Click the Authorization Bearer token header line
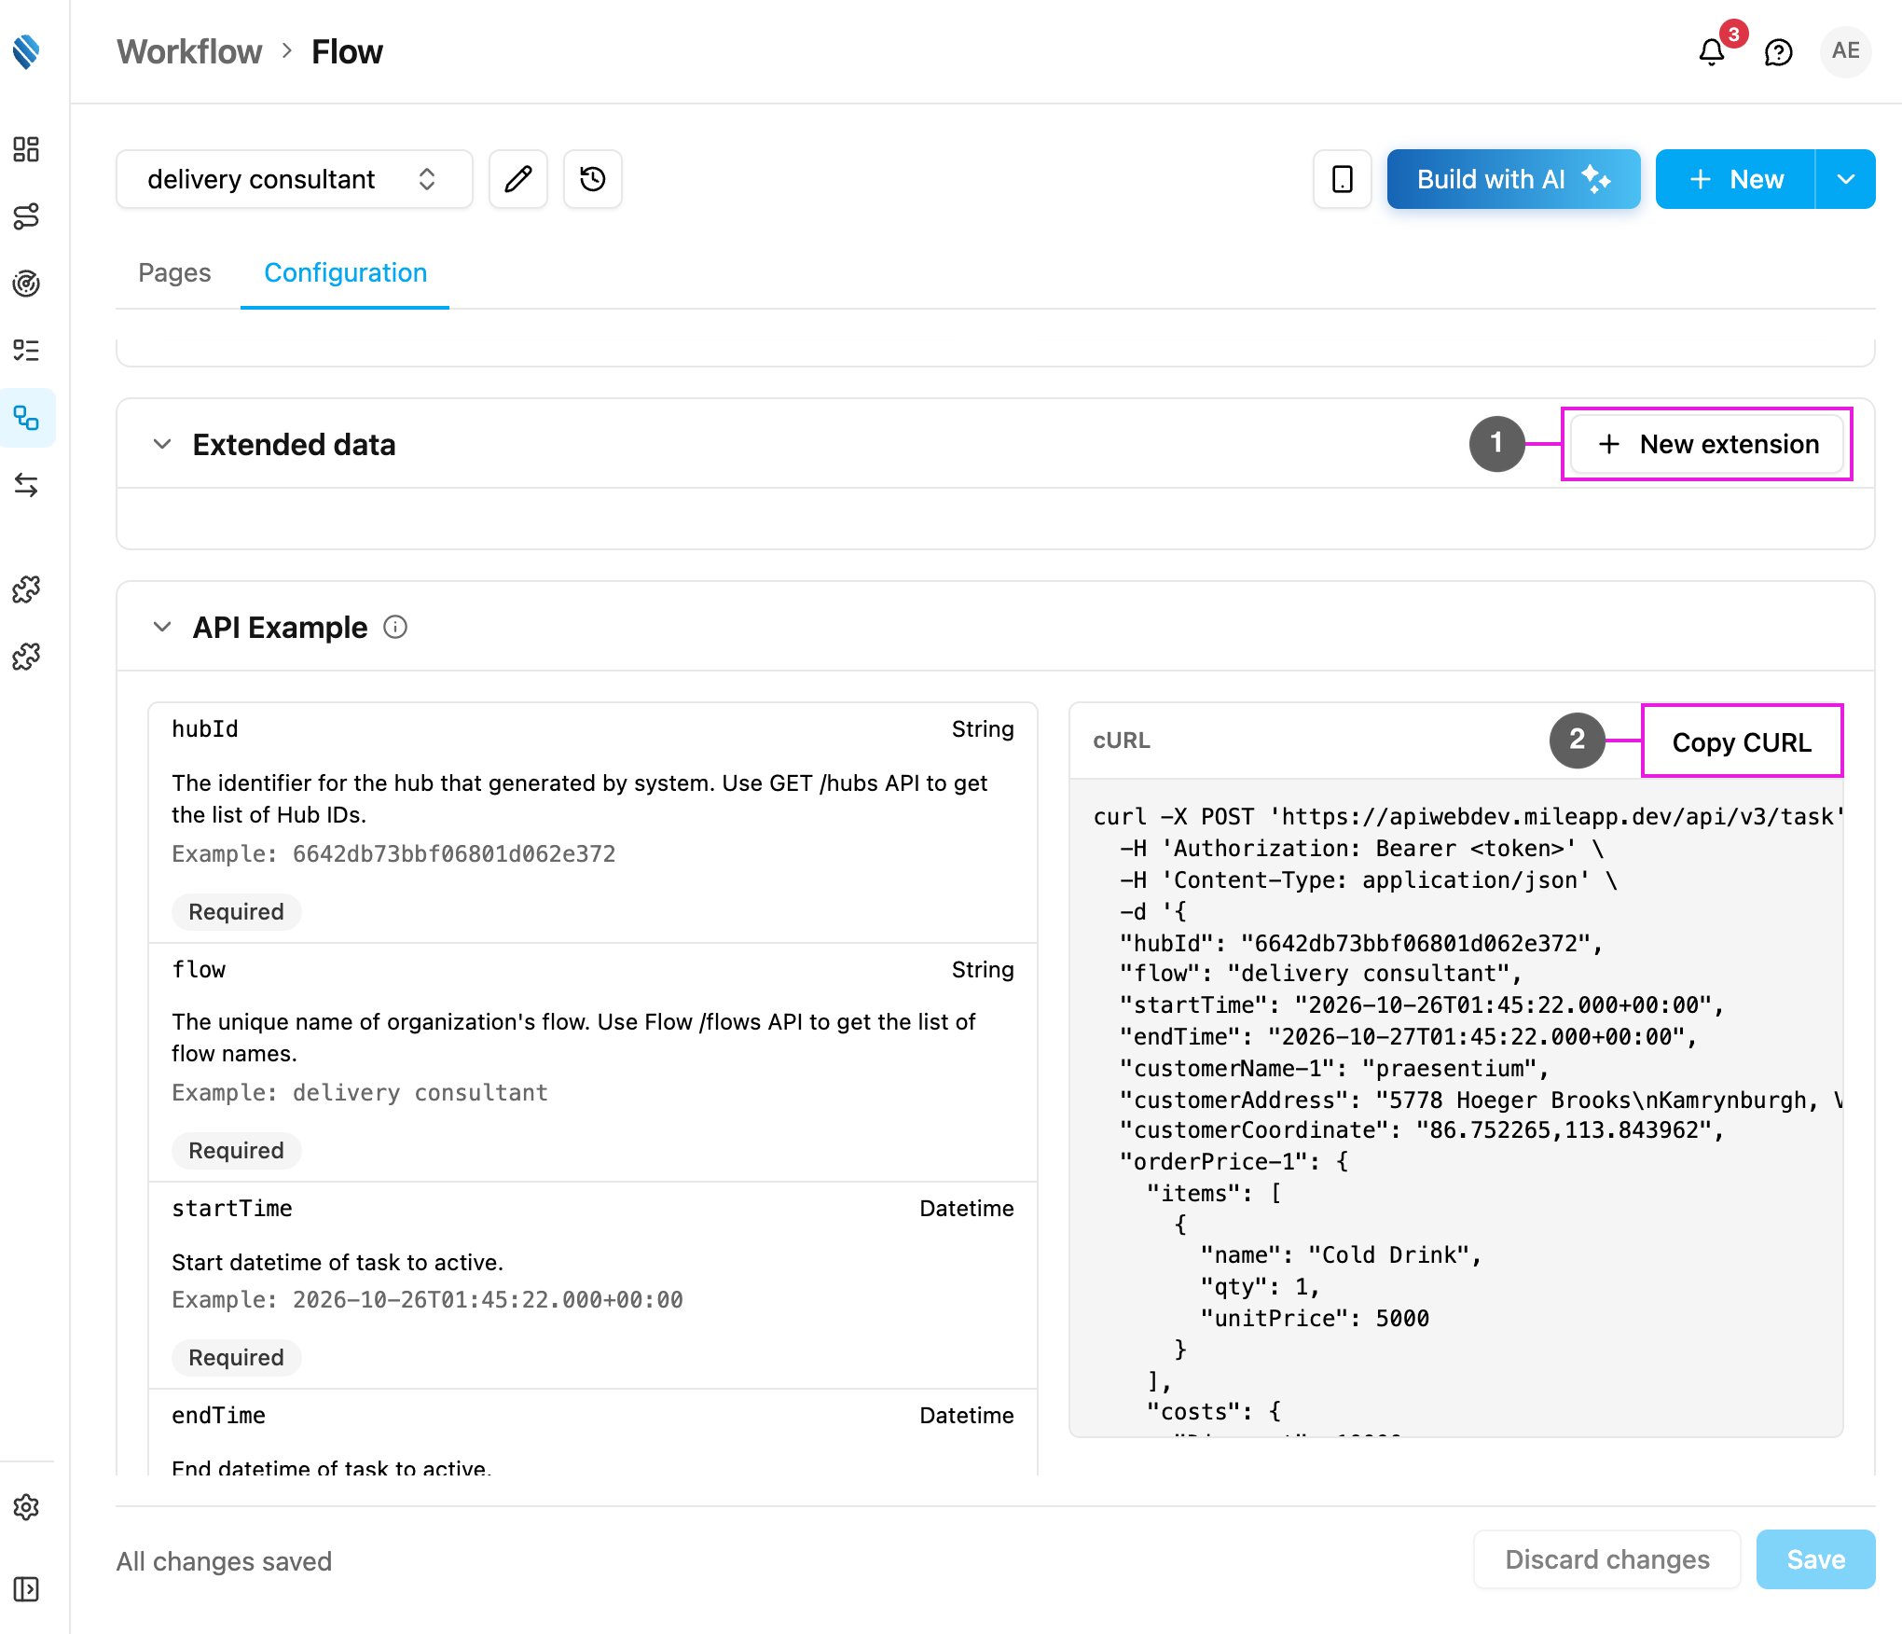Image resolution: width=1902 pixels, height=1634 pixels. pos(1361,848)
